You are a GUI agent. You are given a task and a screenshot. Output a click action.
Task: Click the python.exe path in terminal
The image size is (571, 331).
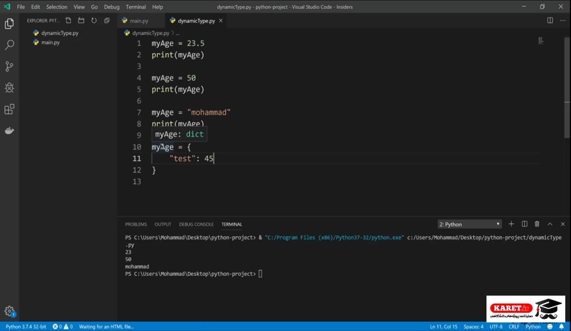click(x=334, y=237)
